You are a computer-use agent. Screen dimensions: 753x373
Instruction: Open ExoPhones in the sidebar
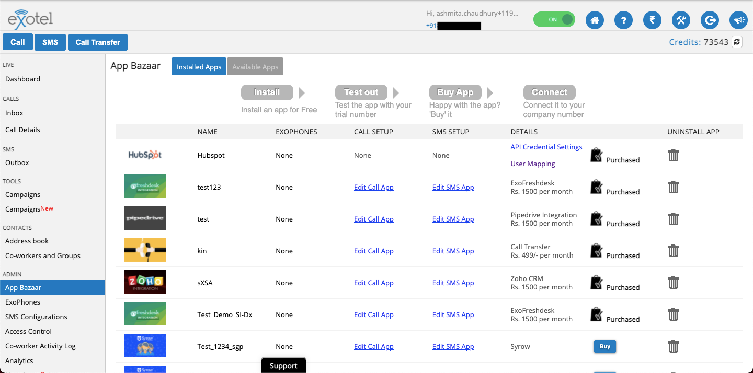[x=22, y=302]
